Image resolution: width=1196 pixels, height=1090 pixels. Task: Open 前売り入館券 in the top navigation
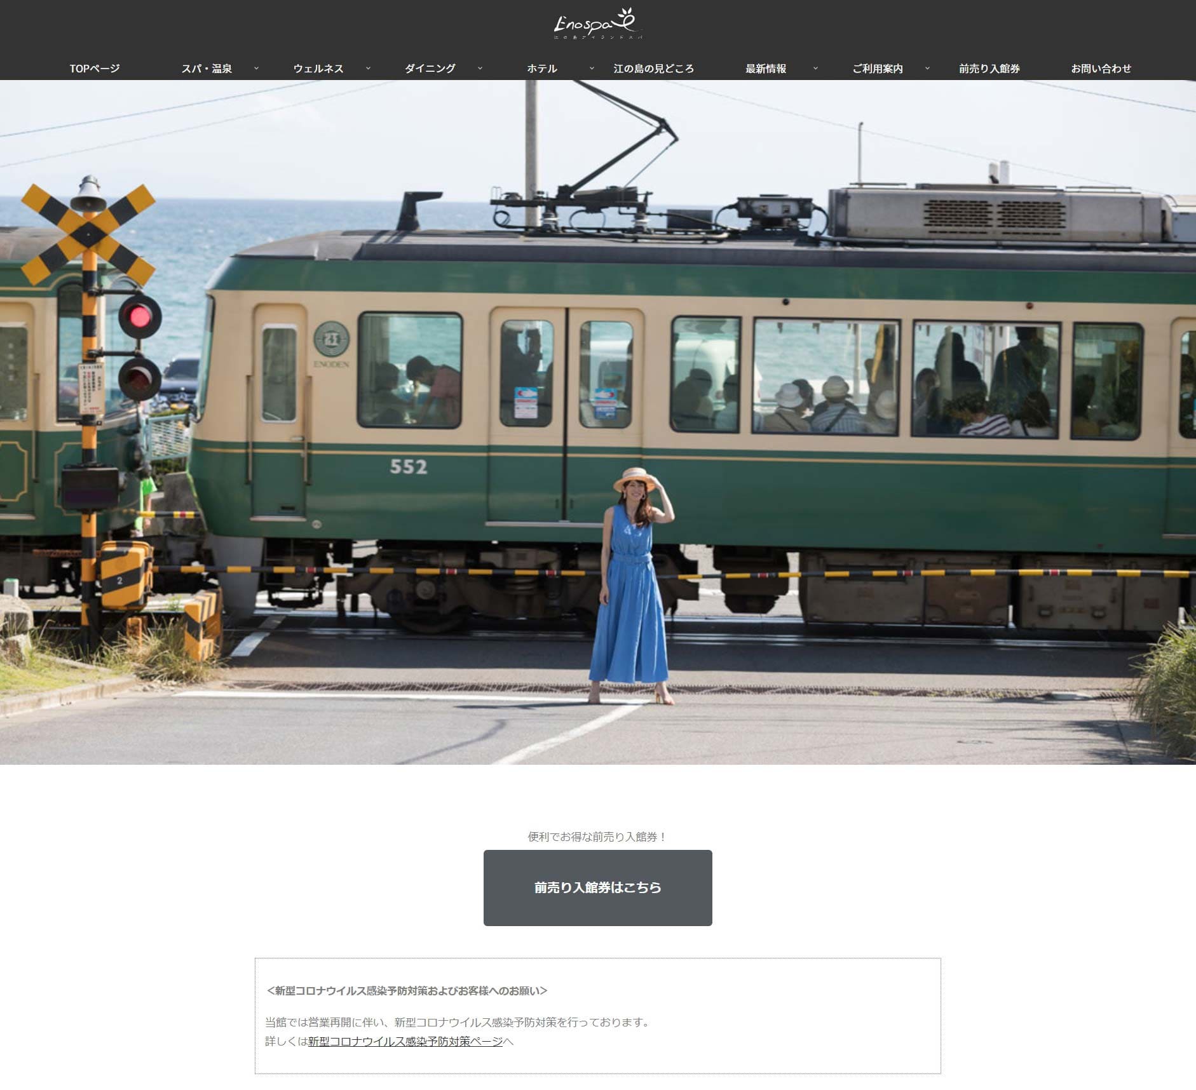pos(989,69)
